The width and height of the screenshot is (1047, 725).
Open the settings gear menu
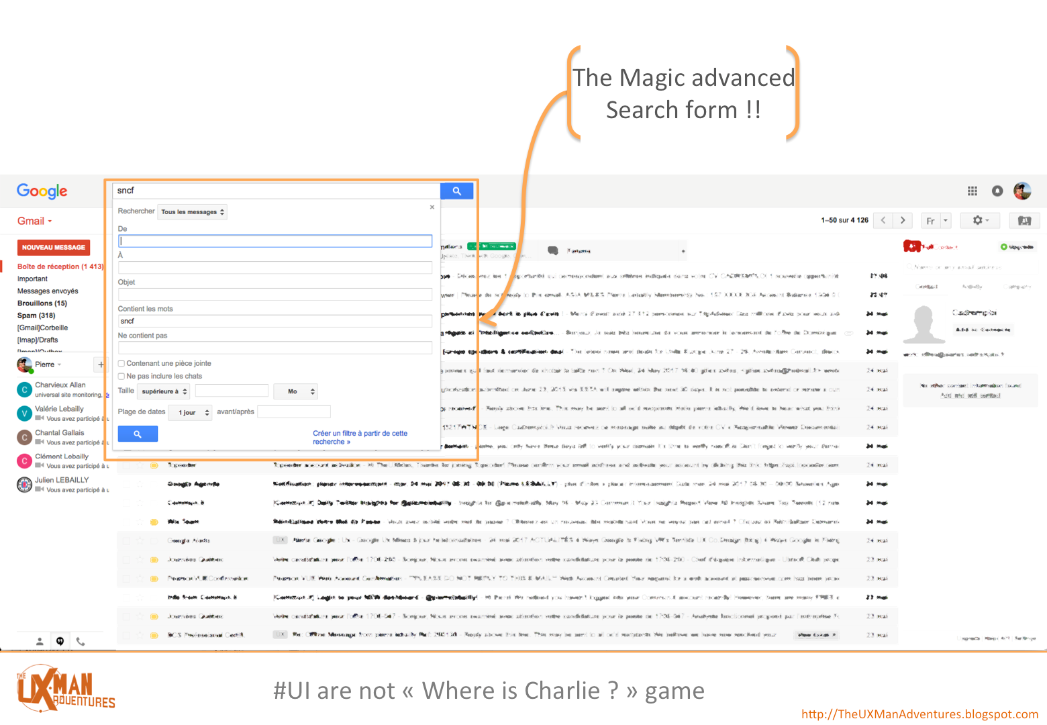(x=981, y=220)
